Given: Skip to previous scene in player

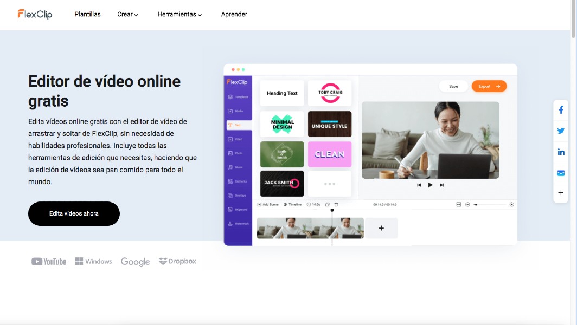Looking at the screenshot, I should click(419, 185).
